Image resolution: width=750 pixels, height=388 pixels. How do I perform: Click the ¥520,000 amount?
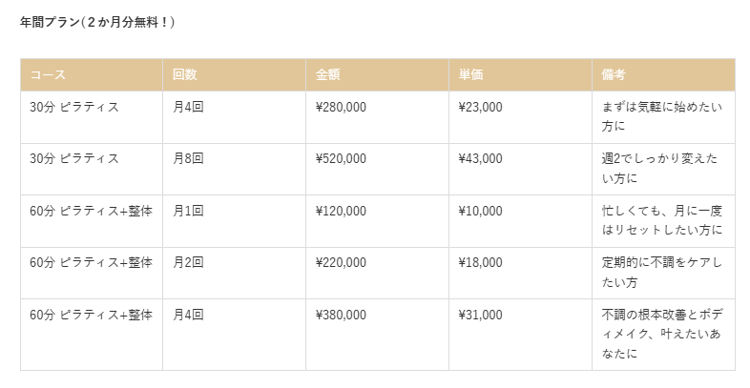[x=341, y=158]
